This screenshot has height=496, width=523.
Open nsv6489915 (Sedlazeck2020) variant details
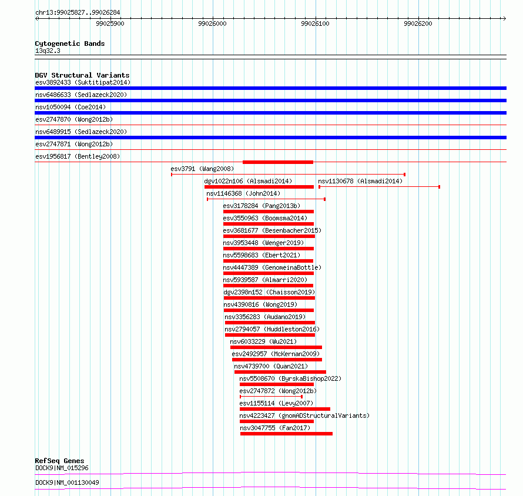click(x=81, y=132)
